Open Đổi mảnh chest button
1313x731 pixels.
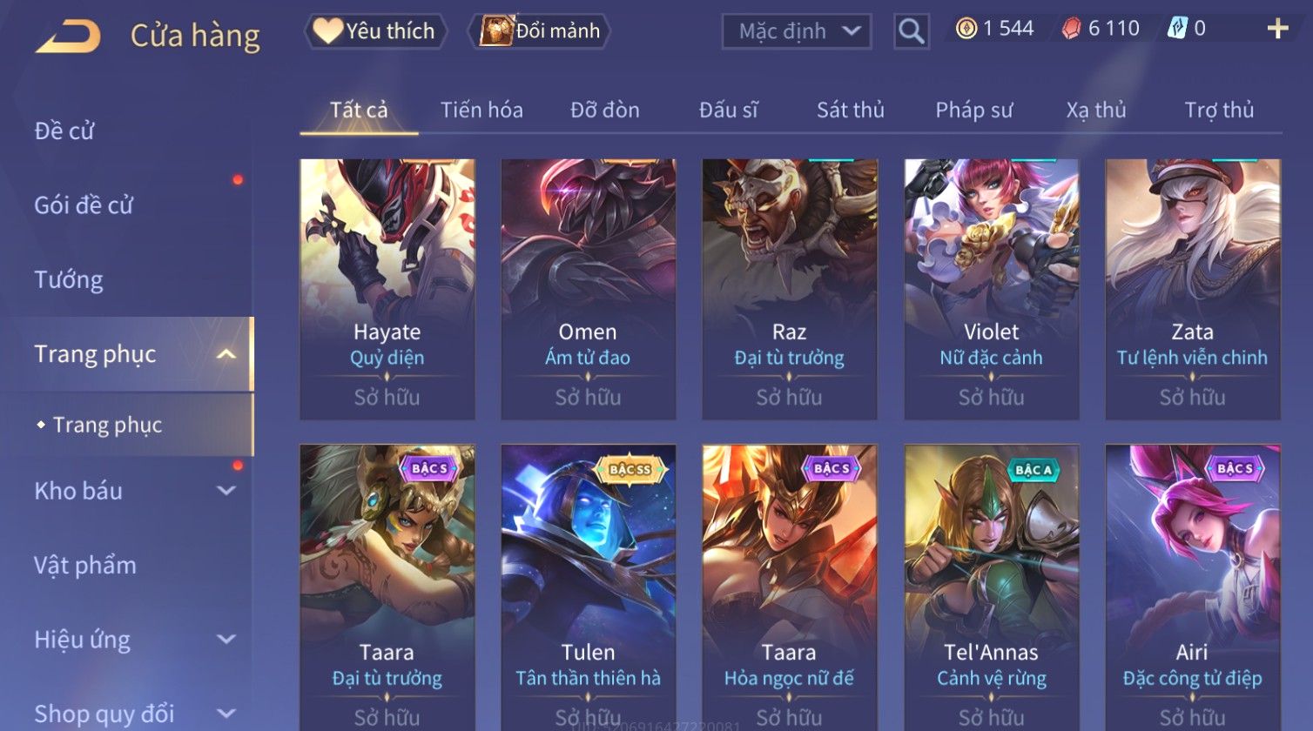tap(540, 31)
